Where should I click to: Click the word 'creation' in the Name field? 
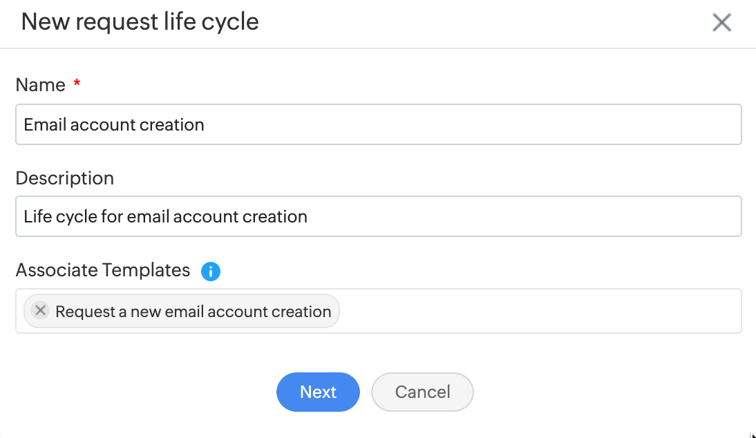(172, 125)
